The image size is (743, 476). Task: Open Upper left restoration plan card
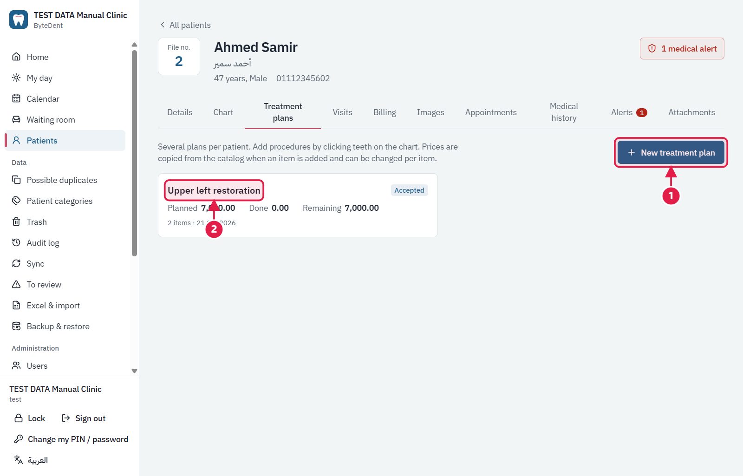pos(298,205)
